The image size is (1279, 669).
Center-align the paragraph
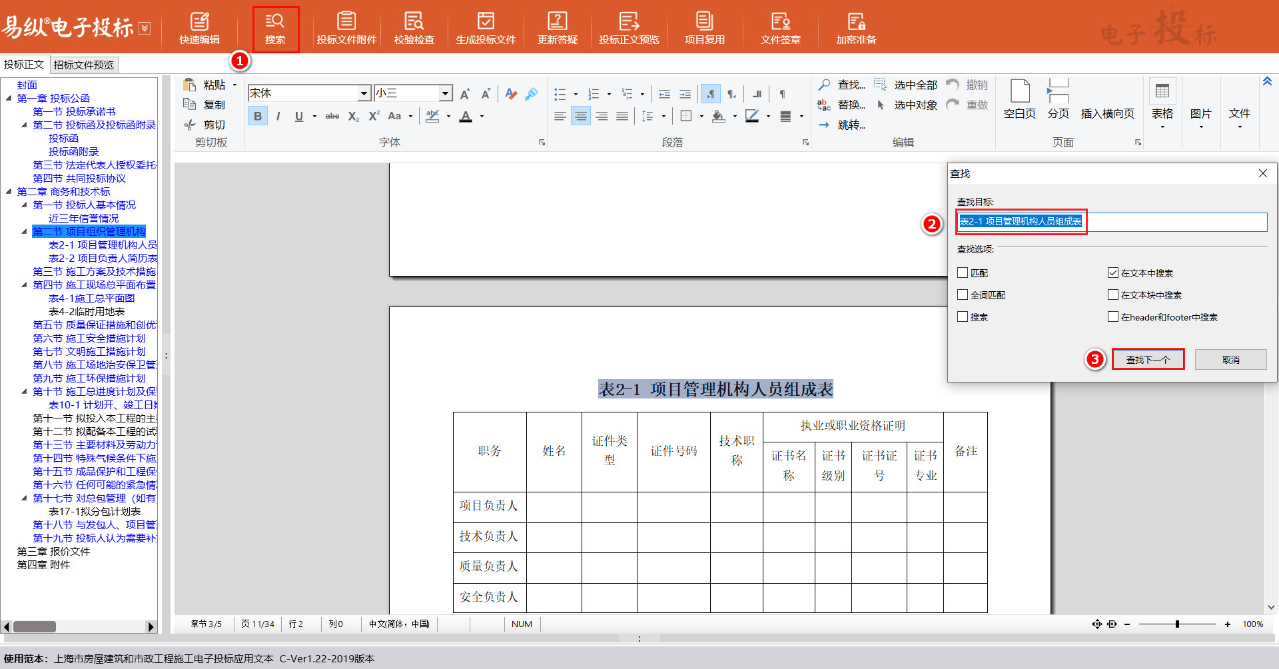[x=581, y=116]
